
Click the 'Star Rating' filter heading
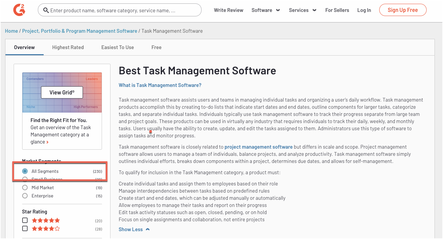point(34,212)
